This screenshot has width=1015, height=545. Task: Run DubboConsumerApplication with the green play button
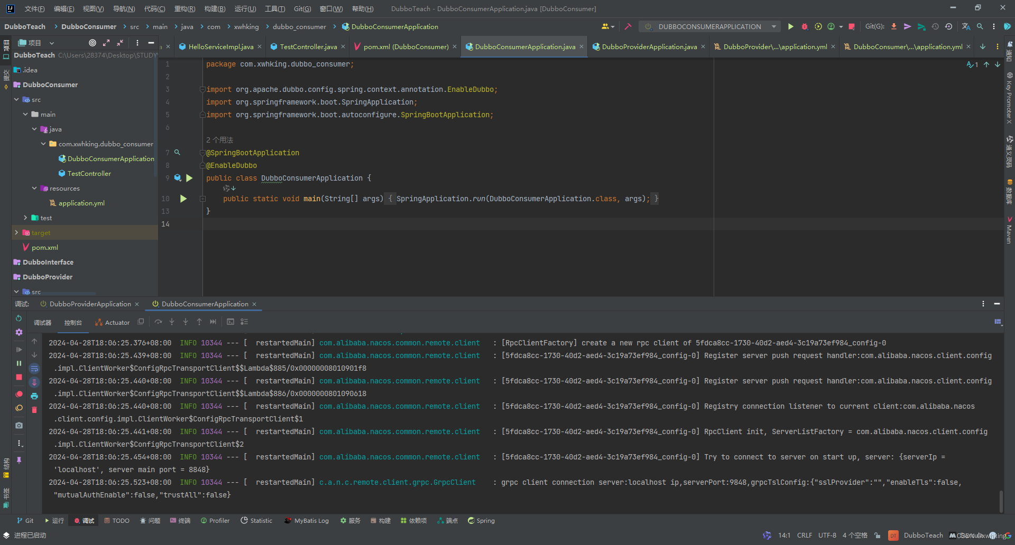(x=791, y=26)
